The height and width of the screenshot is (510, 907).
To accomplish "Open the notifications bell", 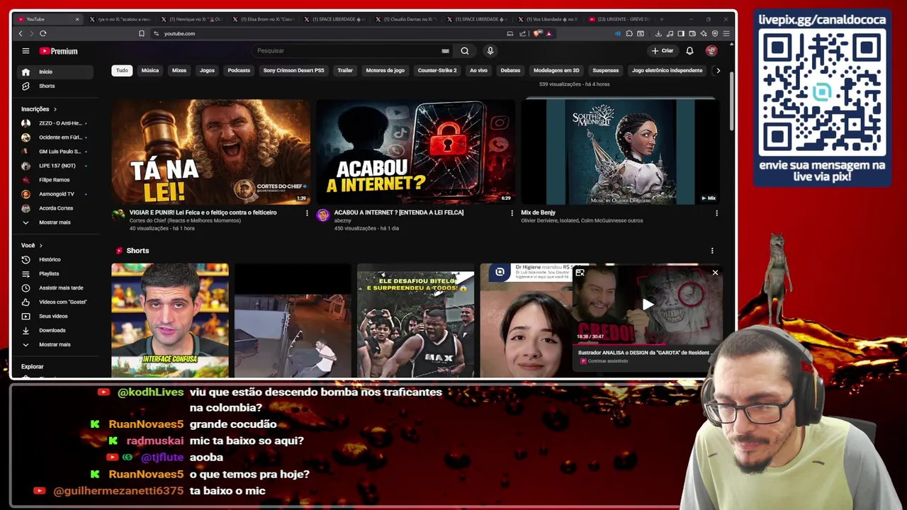I will coord(689,51).
